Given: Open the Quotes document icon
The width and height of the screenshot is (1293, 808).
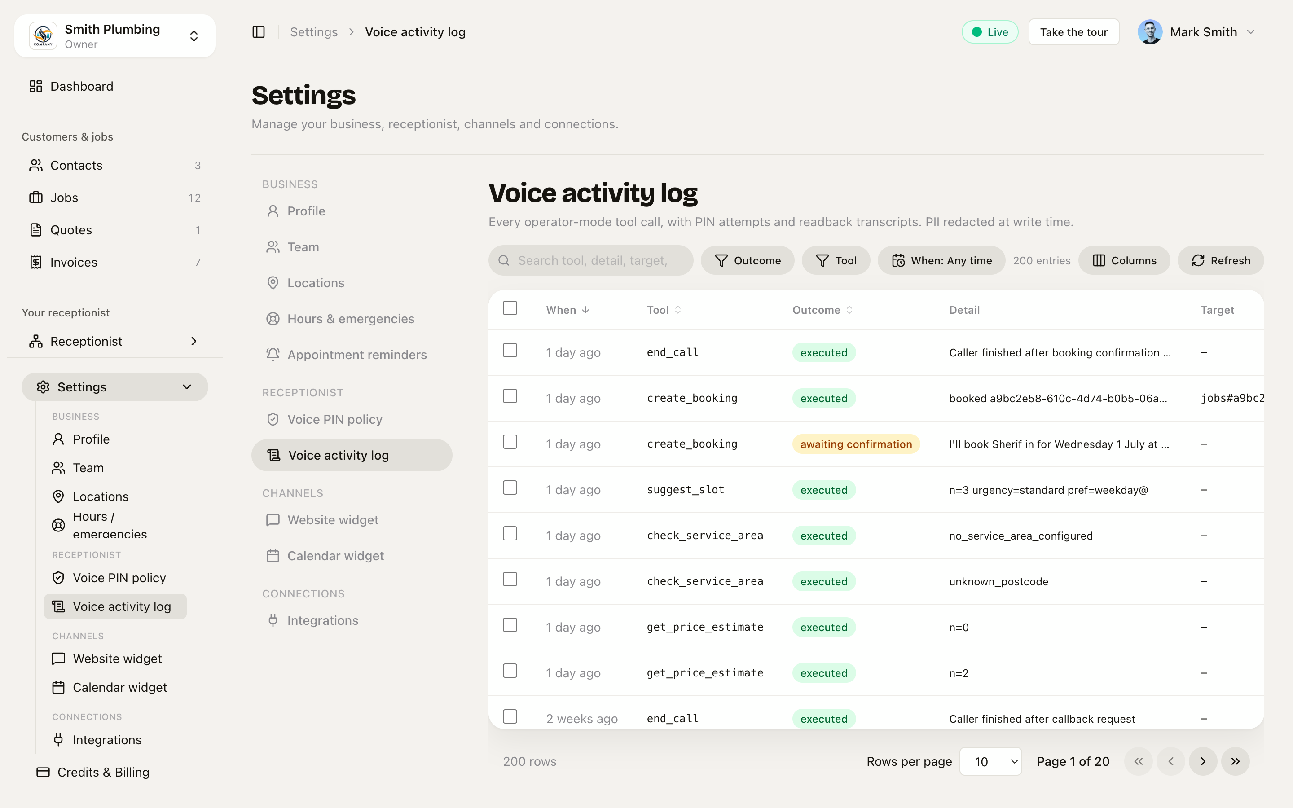Looking at the screenshot, I should (x=36, y=230).
